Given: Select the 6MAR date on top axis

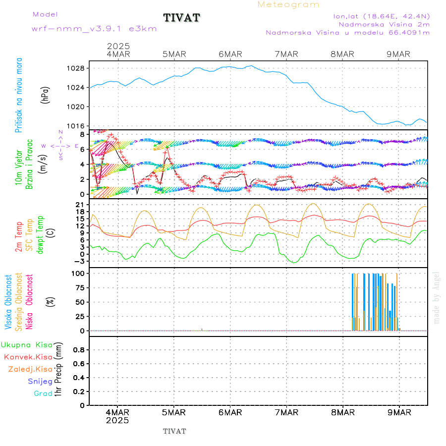Looking at the screenshot, I should [x=230, y=55].
